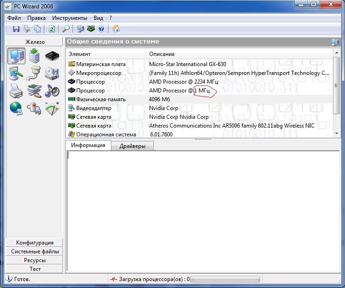
Task: Click the Save report toolbar icon
Action: pyautogui.click(x=16, y=29)
